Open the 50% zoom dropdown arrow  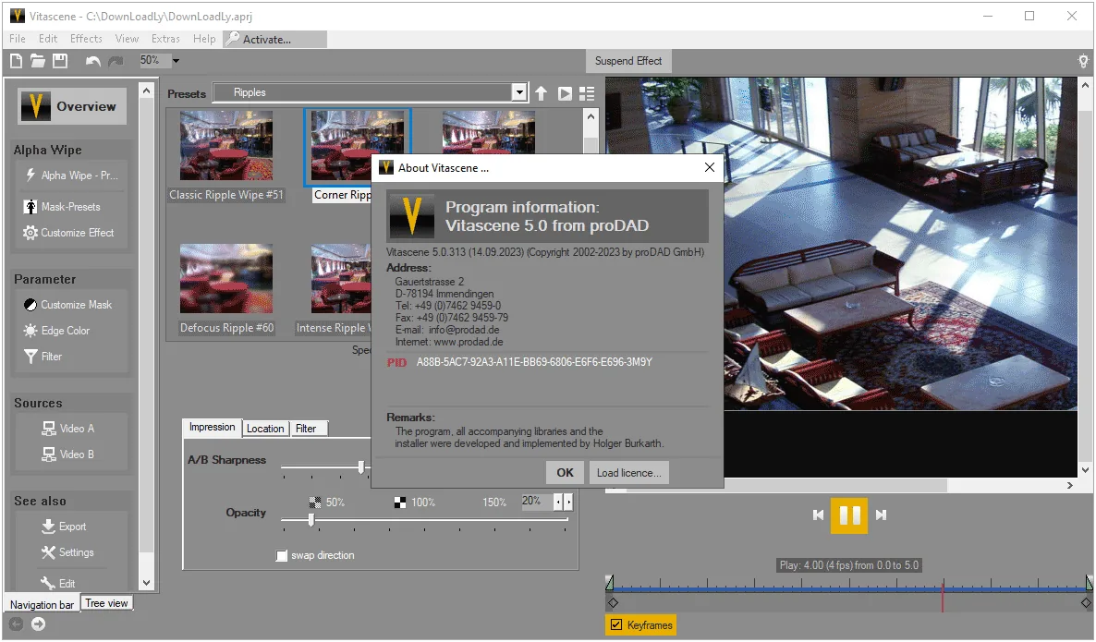pos(177,61)
